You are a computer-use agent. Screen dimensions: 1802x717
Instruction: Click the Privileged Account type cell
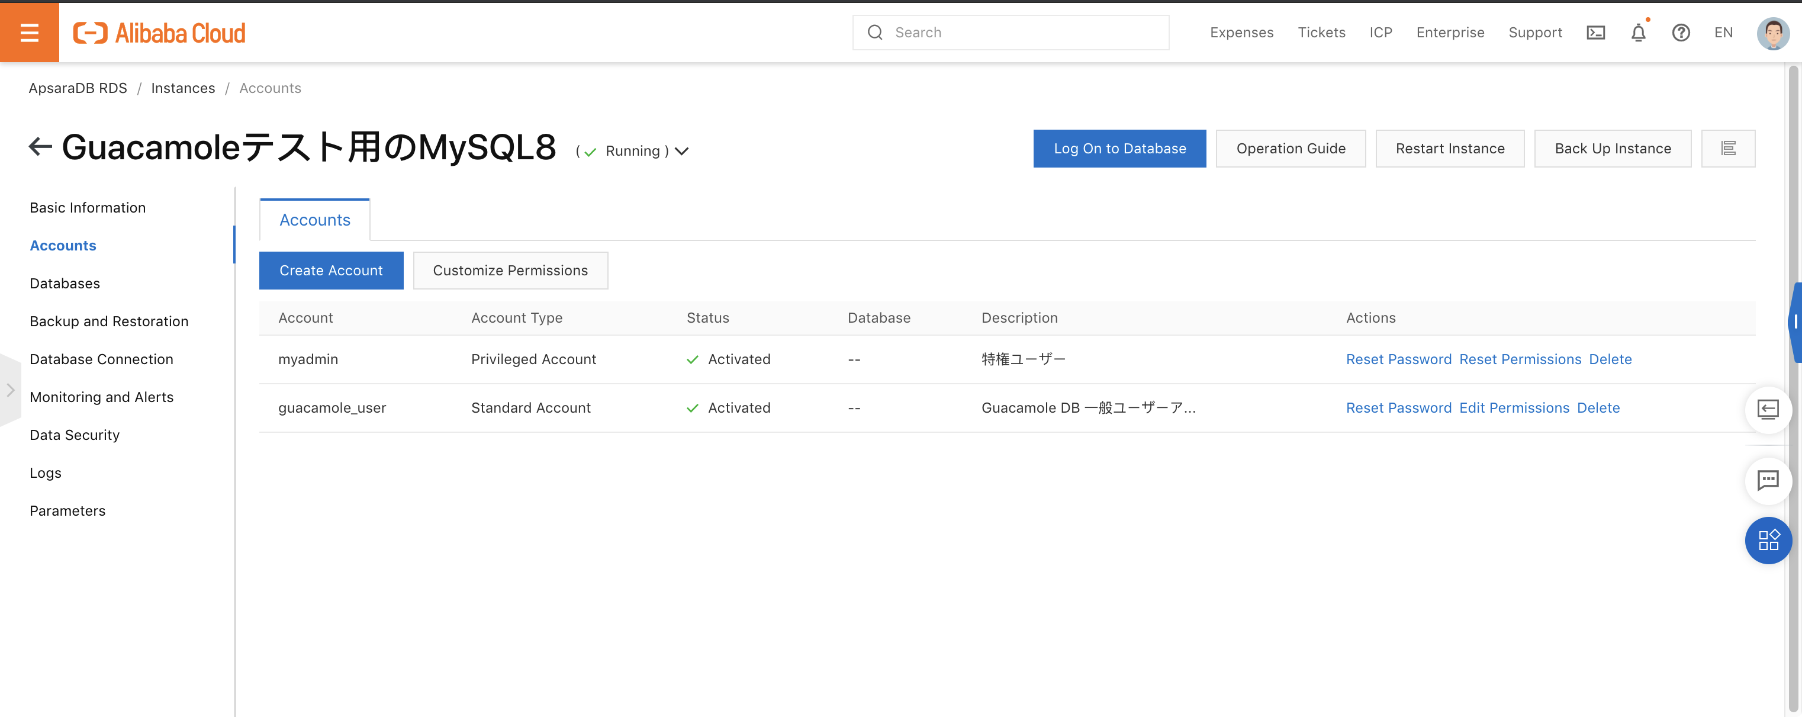point(534,359)
